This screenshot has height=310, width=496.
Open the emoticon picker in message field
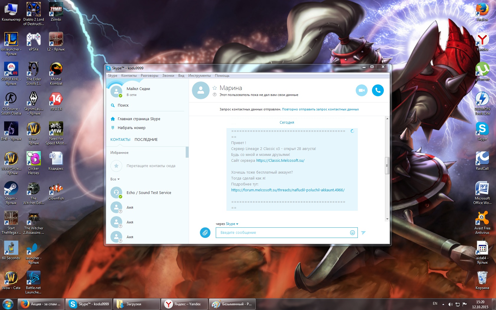point(352,233)
